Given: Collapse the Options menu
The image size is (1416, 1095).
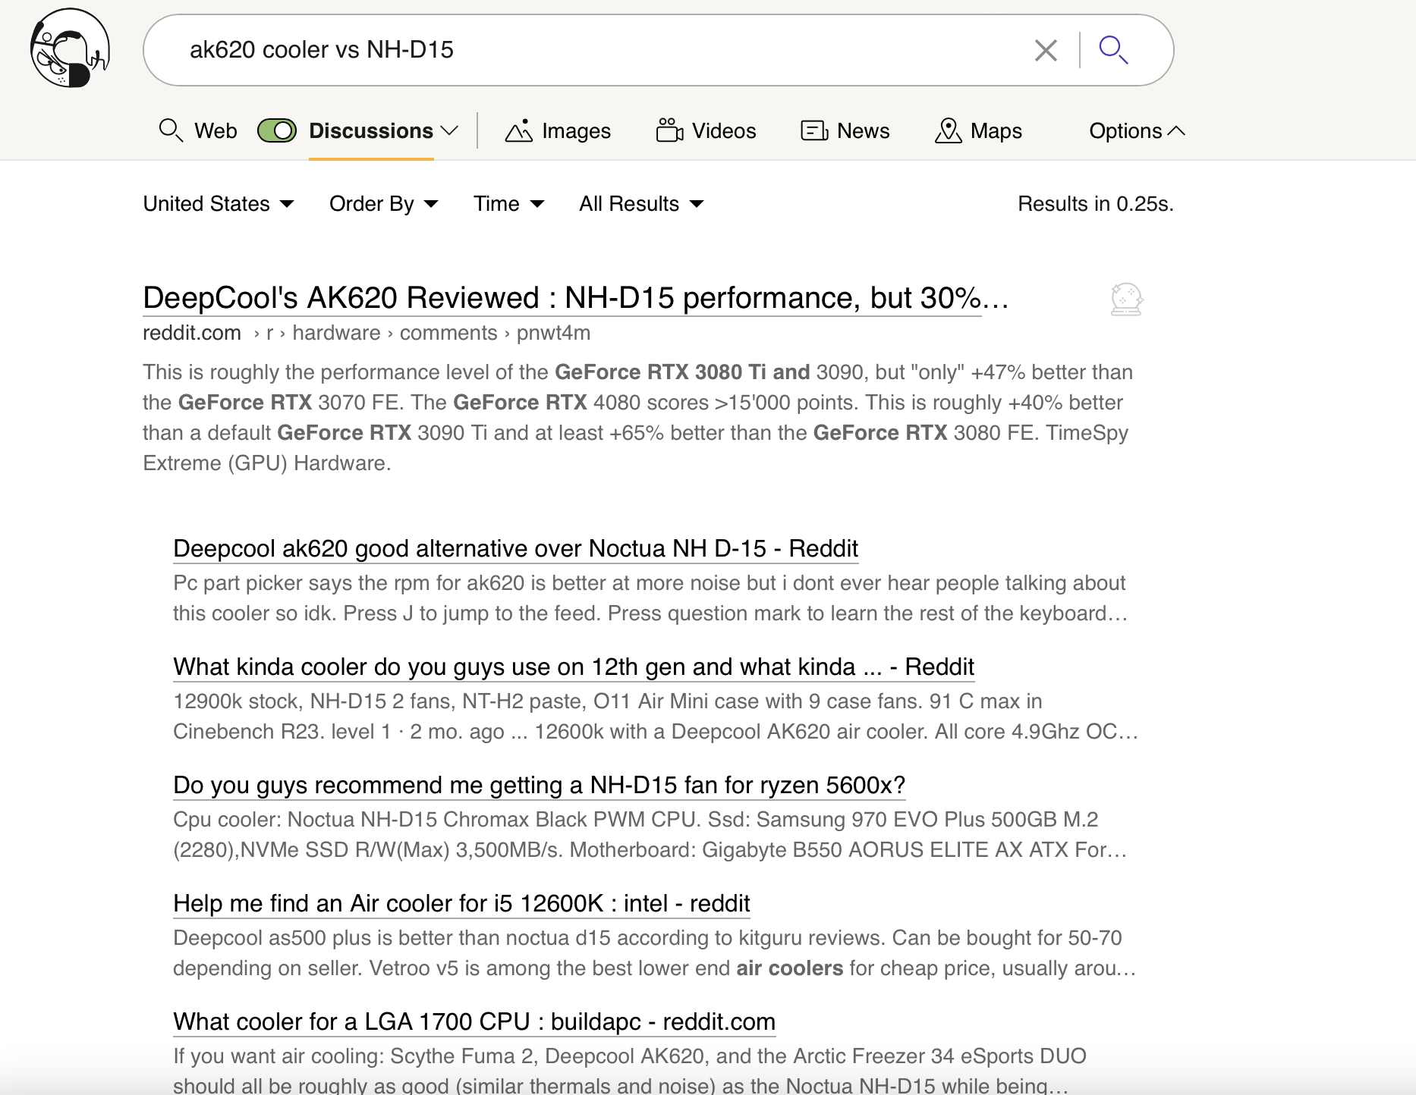Looking at the screenshot, I should click(x=1136, y=130).
